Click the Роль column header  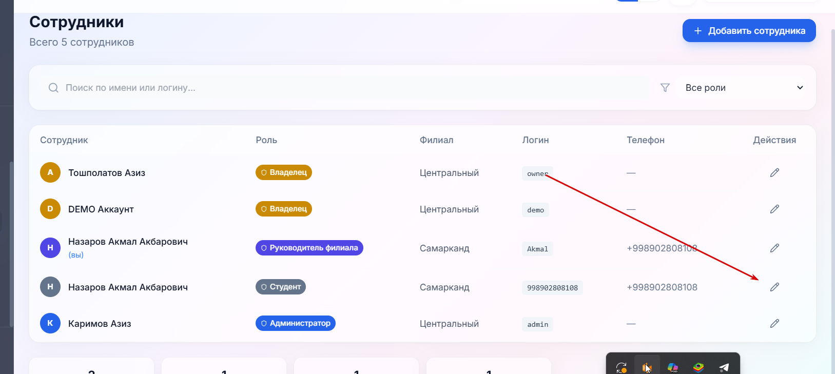[x=266, y=140]
